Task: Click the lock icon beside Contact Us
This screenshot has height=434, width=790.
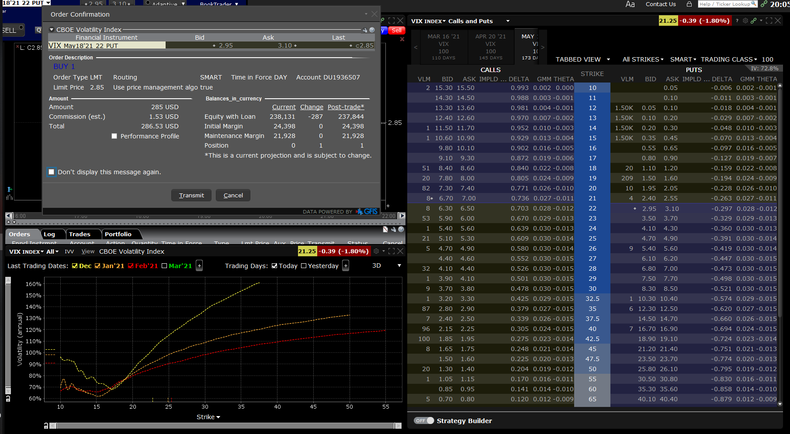Action: (x=689, y=4)
